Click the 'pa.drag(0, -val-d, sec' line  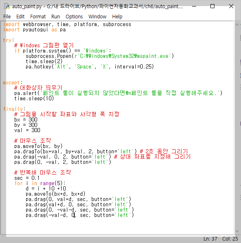click(x=80, y=210)
